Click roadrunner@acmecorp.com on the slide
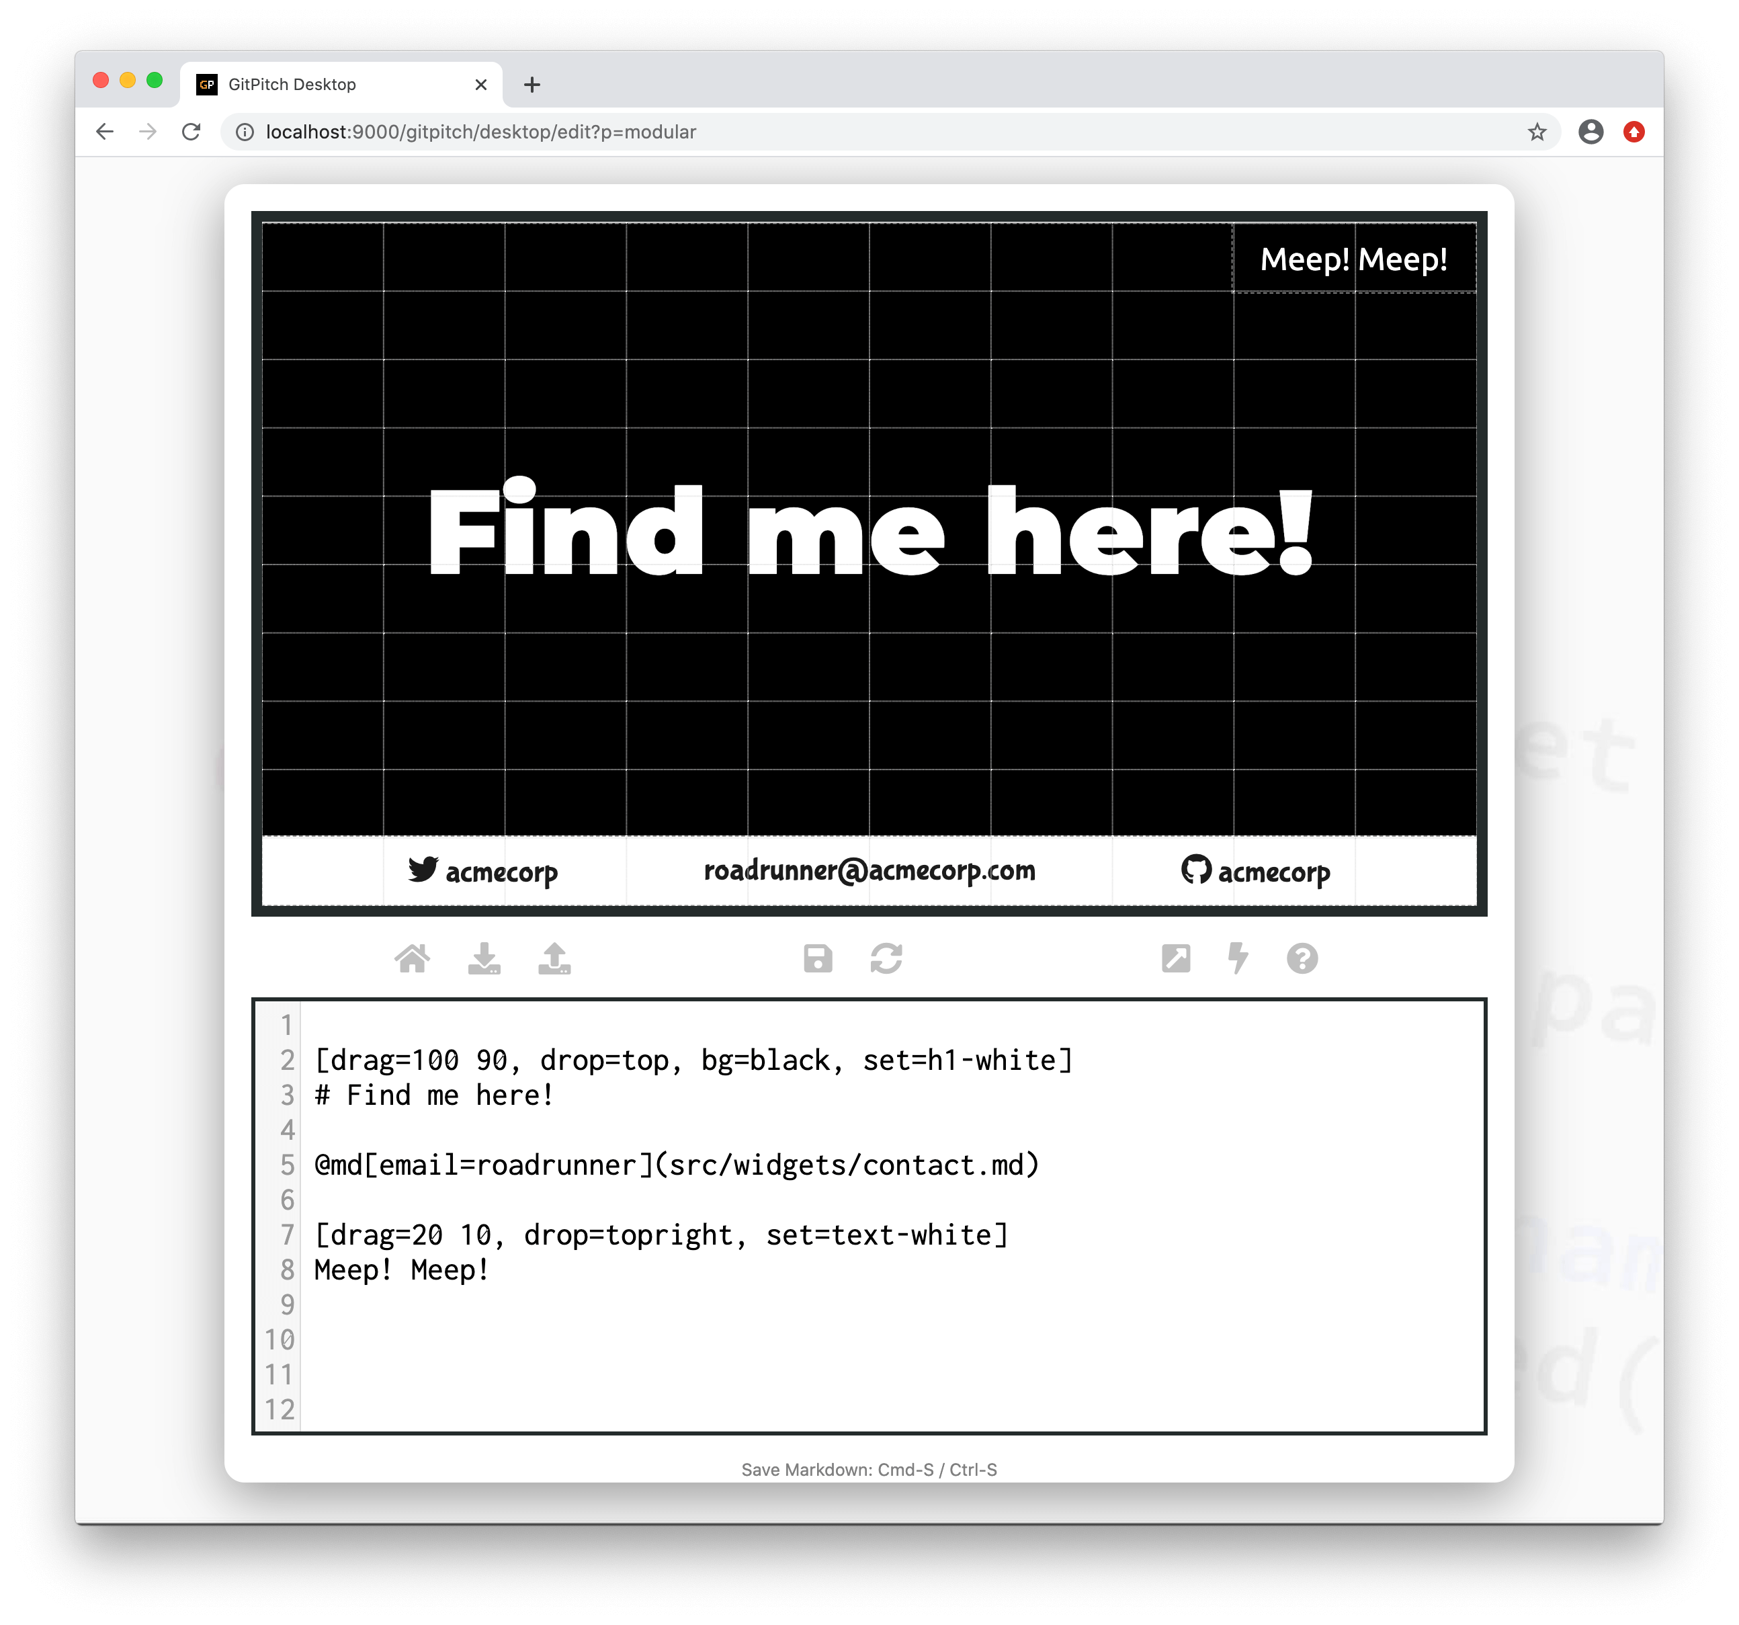This screenshot has height=1625, width=1739. 870,871
